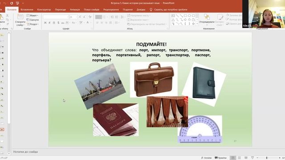Screen dimensions: 285x160
Task: Click Примітки comments button in status bar
Action: pyautogui.click(x=221, y=158)
